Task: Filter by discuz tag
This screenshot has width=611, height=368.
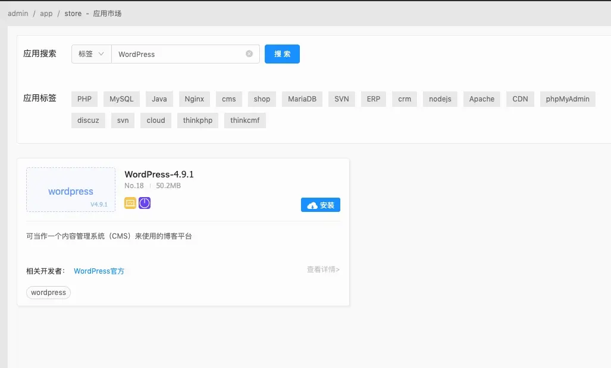Action: point(88,120)
